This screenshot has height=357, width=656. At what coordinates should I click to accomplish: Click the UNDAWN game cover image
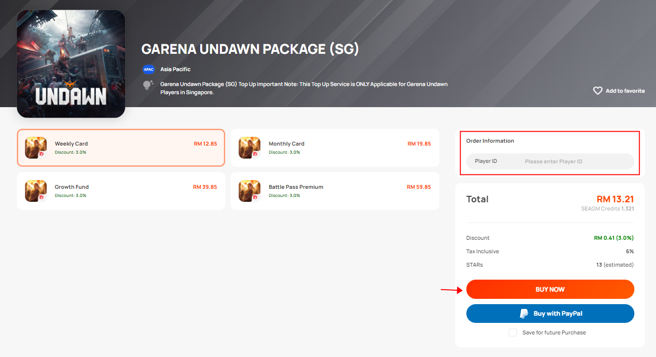pos(71,63)
